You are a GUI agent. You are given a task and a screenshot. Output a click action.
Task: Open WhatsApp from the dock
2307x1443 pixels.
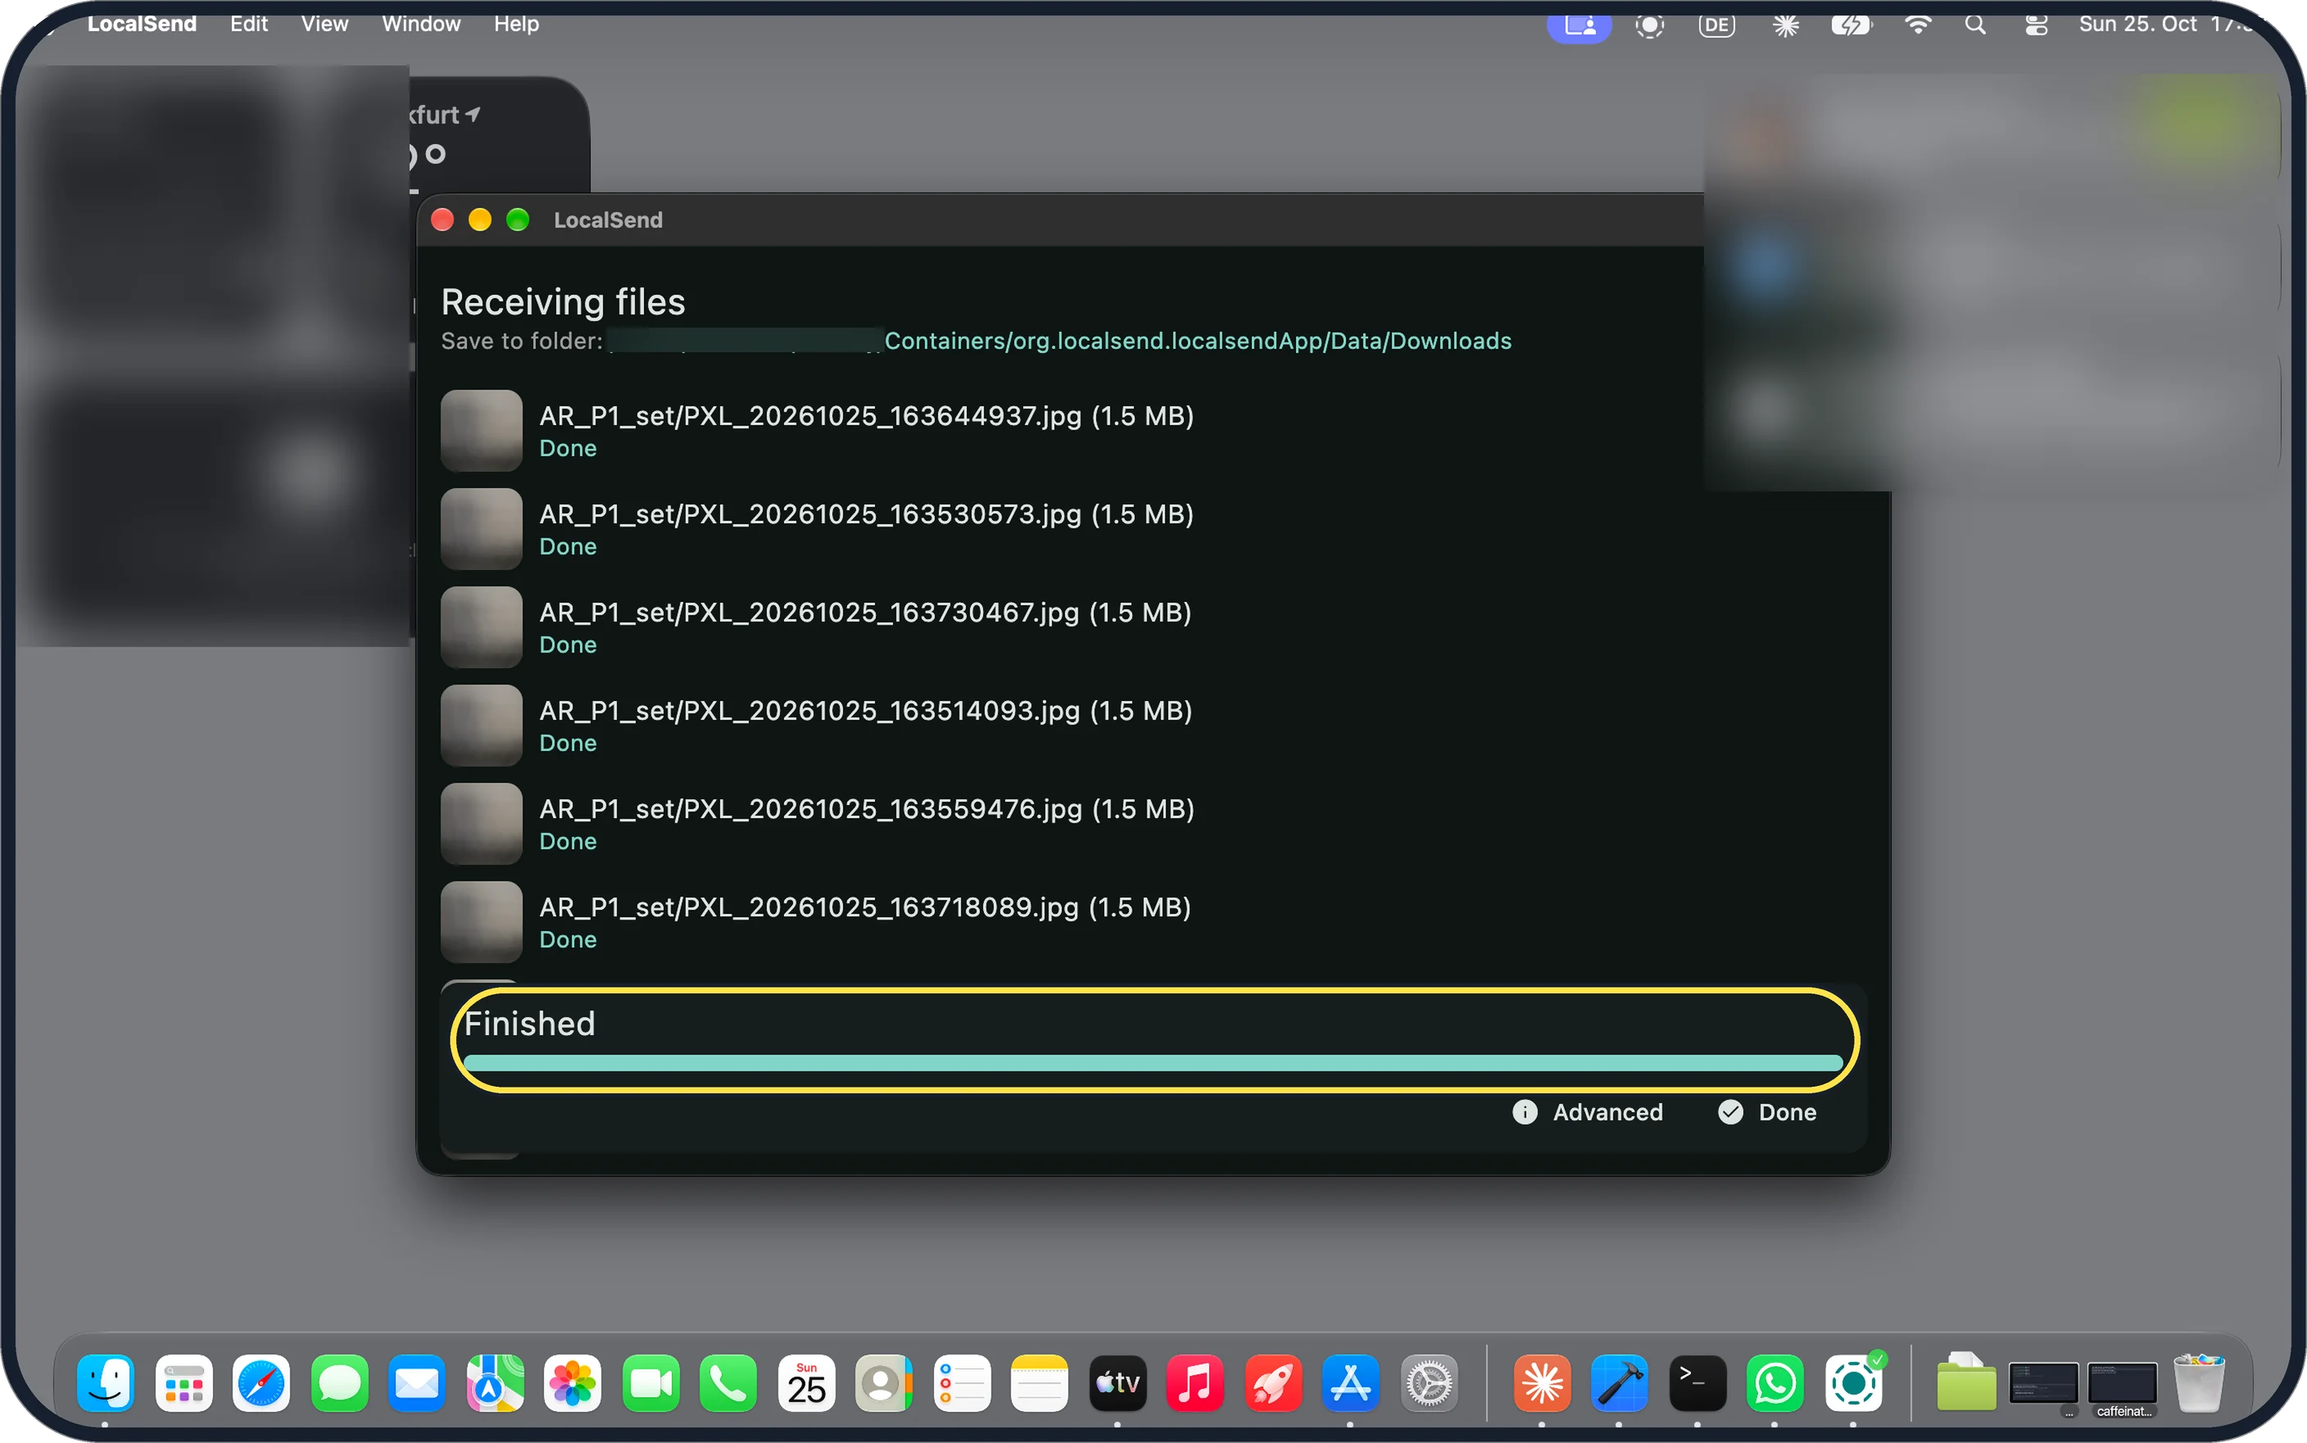(1775, 1383)
